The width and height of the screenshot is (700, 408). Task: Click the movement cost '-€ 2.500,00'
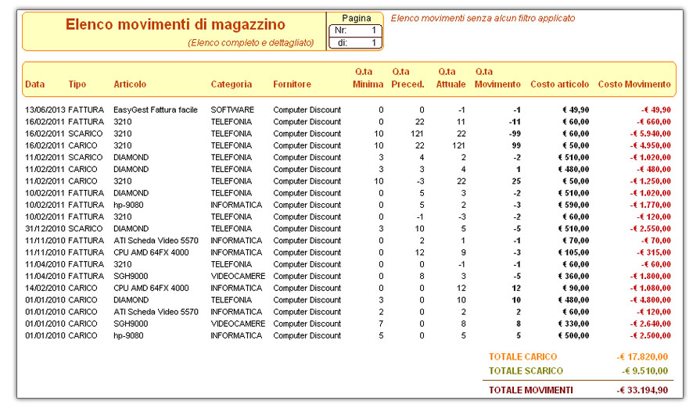pyautogui.click(x=651, y=336)
